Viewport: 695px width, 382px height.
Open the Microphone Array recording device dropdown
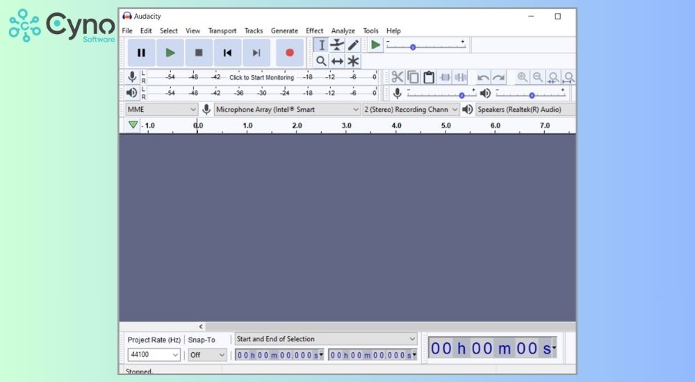pyautogui.click(x=287, y=110)
